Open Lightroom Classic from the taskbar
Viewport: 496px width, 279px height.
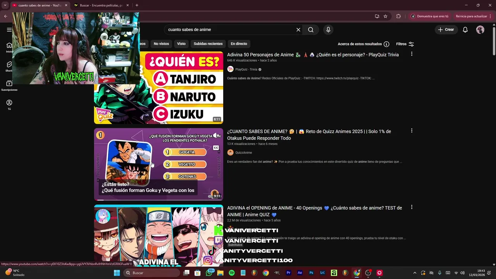click(322, 273)
